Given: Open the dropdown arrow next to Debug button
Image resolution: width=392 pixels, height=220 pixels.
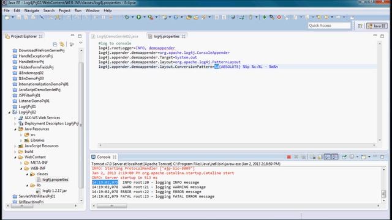Looking at the screenshot, I should click(132, 17).
